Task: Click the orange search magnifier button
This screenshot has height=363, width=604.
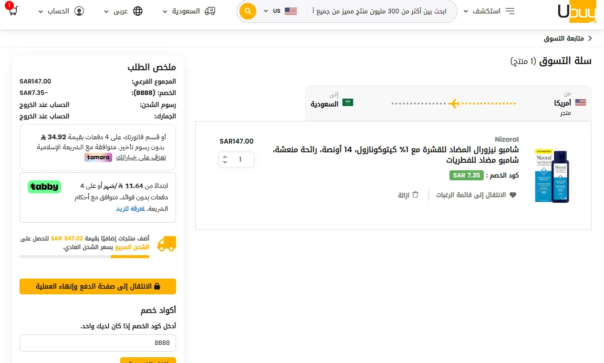Action: click(248, 11)
